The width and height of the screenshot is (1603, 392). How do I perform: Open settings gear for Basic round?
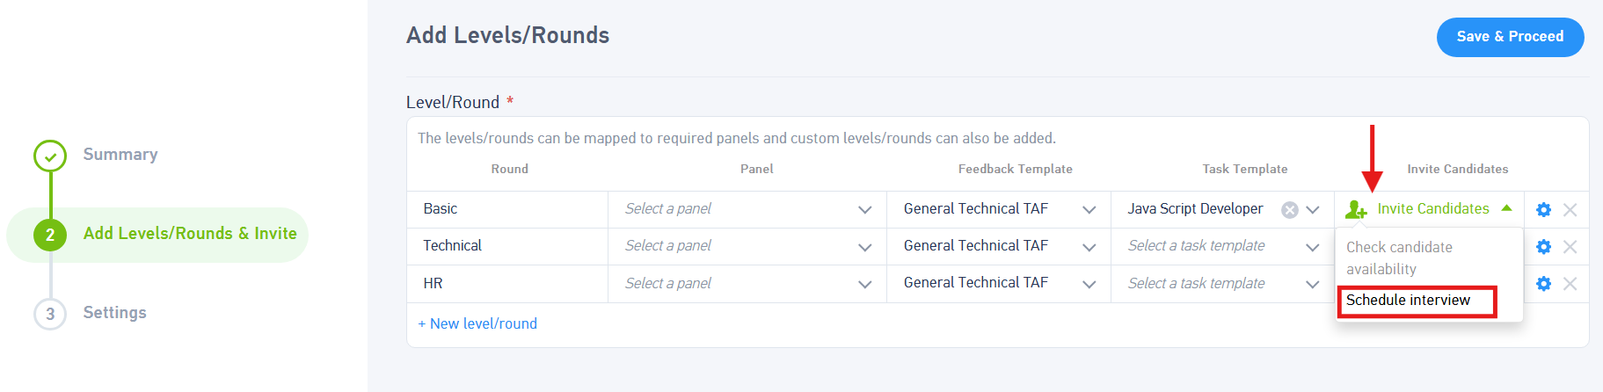pyautogui.click(x=1543, y=209)
